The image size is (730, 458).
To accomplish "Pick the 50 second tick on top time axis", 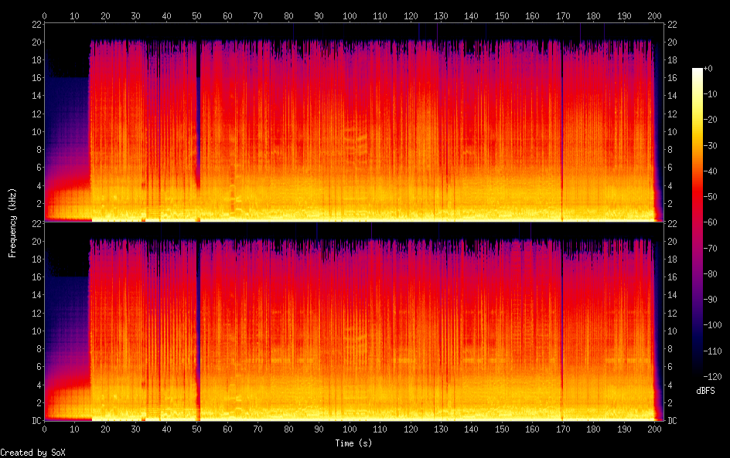I will click(x=196, y=15).
